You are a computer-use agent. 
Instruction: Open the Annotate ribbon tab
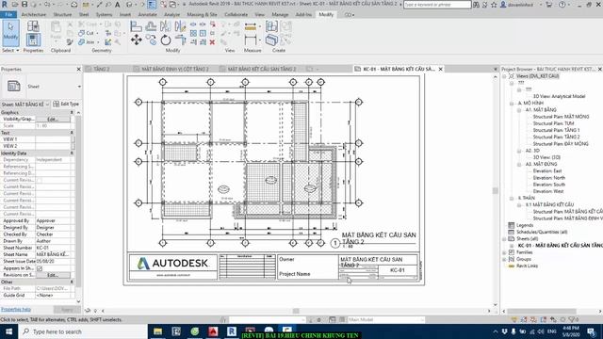pos(147,15)
